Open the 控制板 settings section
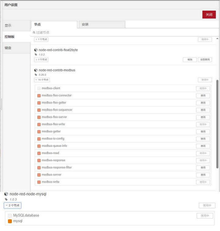This screenshot has width=220, height=231. 16,37
